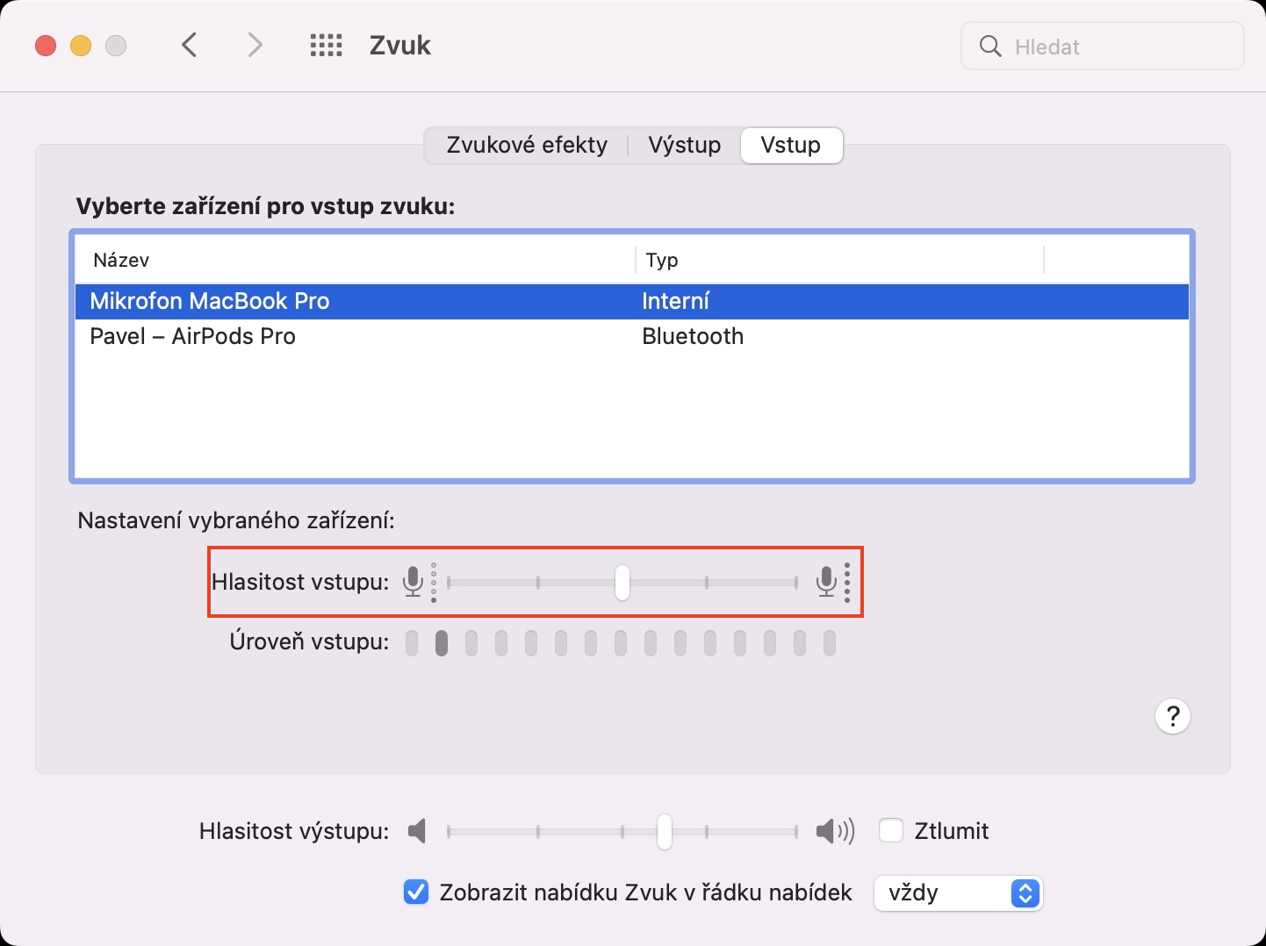Click the Hlasitost vstupu slider thumb
1266x946 pixels.
point(622,583)
